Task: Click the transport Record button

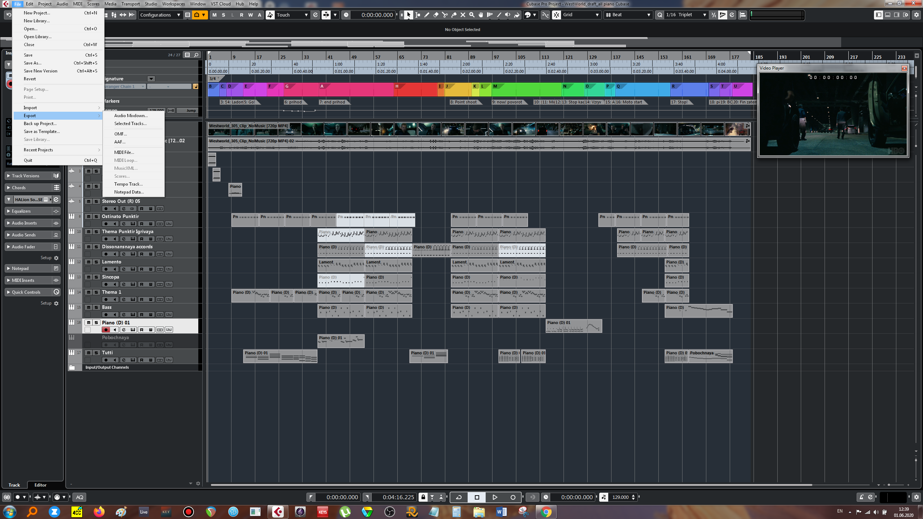Action: click(513, 497)
